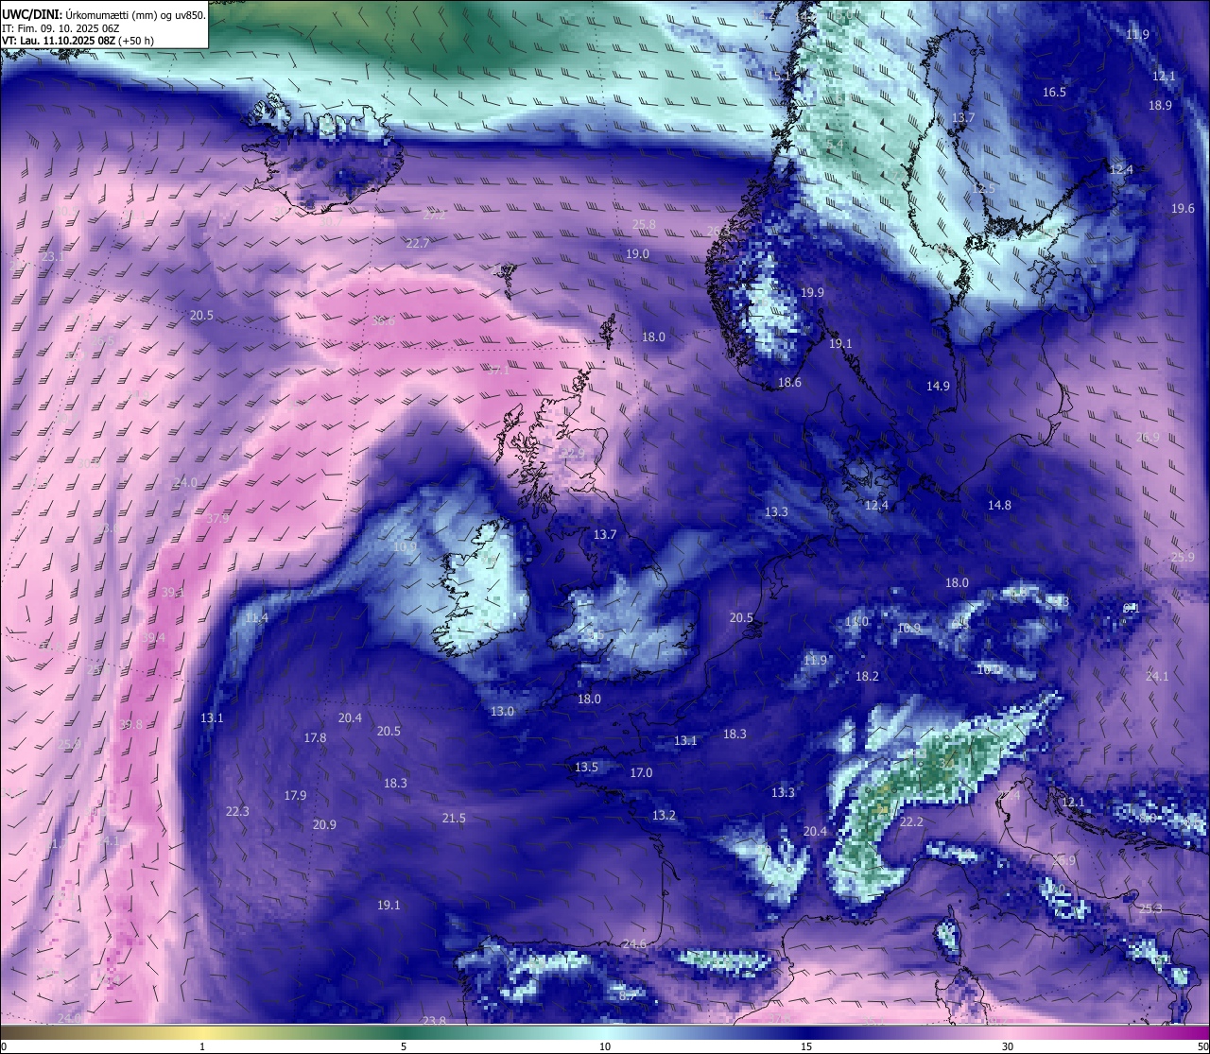Select the initial time 'IT: Fim. 09. 10. 2025 06Z'
The image size is (1210, 1054).
(x=60, y=28)
